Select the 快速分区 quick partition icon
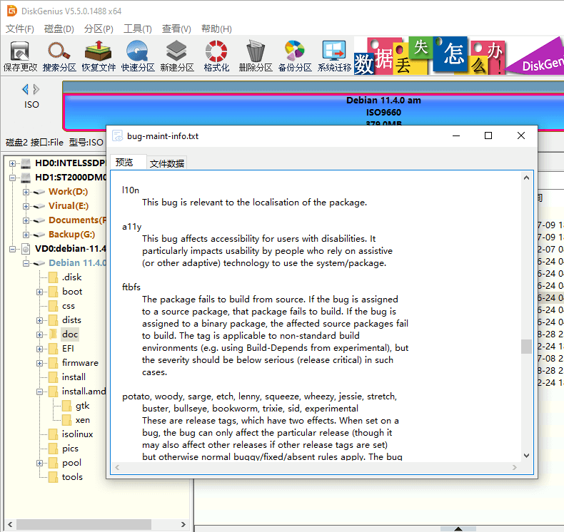 tap(138, 56)
